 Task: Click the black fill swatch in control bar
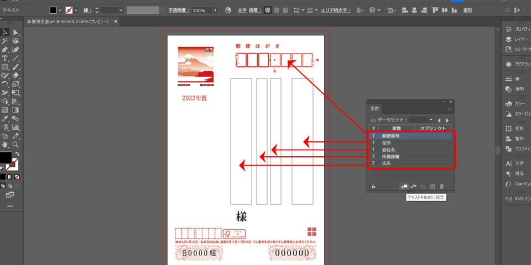(x=53, y=10)
